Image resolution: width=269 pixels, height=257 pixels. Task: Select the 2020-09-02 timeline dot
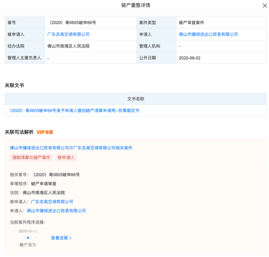28,238
